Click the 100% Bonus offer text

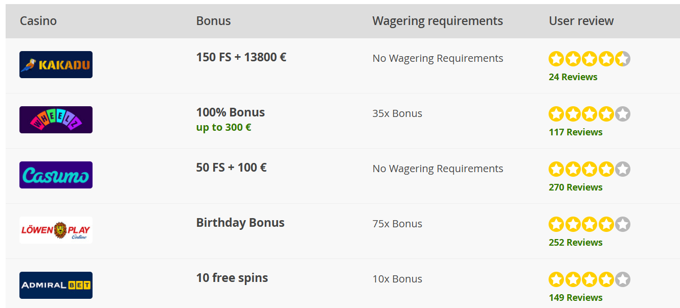coord(231,112)
